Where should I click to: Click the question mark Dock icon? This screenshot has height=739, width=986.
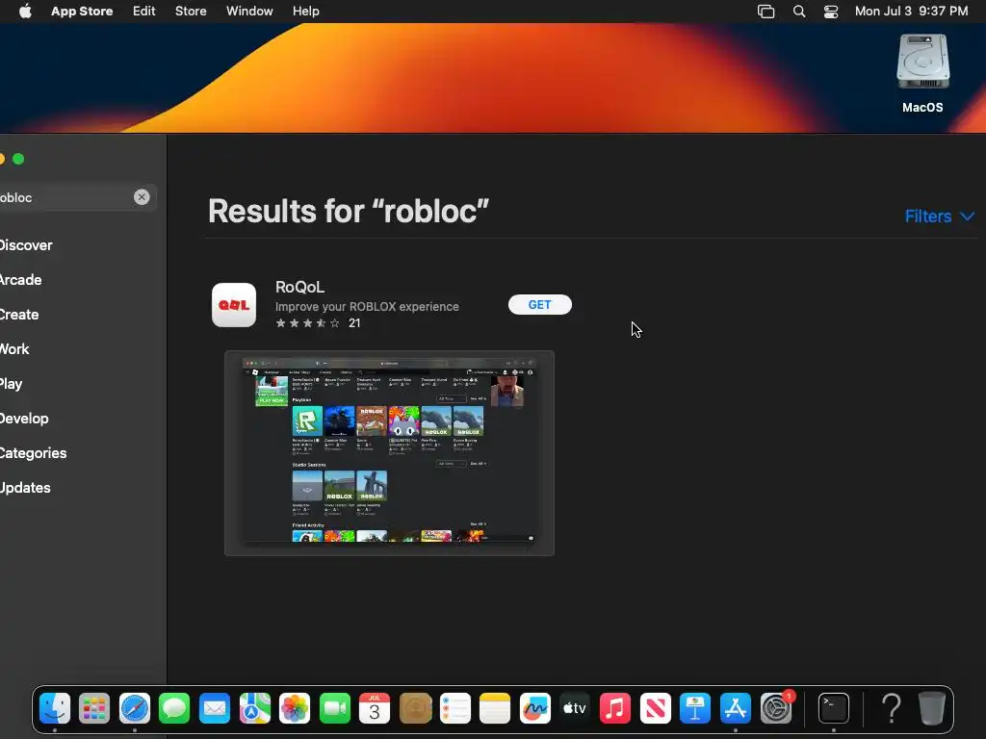(x=892, y=708)
